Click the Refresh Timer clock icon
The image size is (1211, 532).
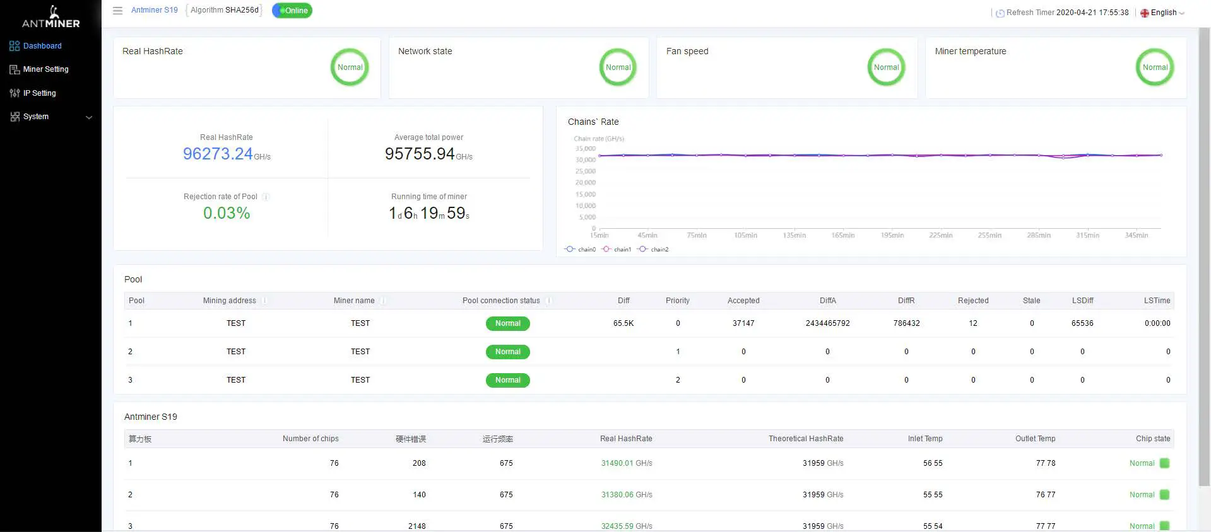1000,13
